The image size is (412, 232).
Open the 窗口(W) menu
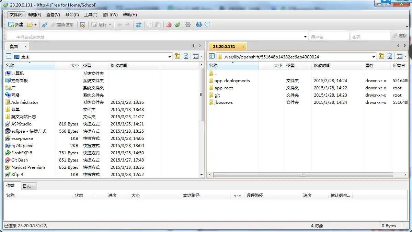tap(110, 15)
